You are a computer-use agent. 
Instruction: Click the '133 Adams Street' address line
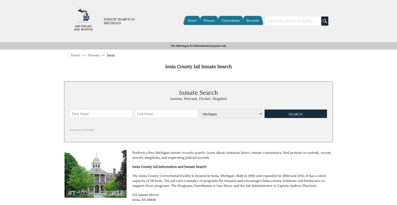click(x=146, y=195)
